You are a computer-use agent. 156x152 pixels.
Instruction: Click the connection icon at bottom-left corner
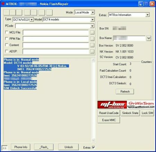coord(5,148)
